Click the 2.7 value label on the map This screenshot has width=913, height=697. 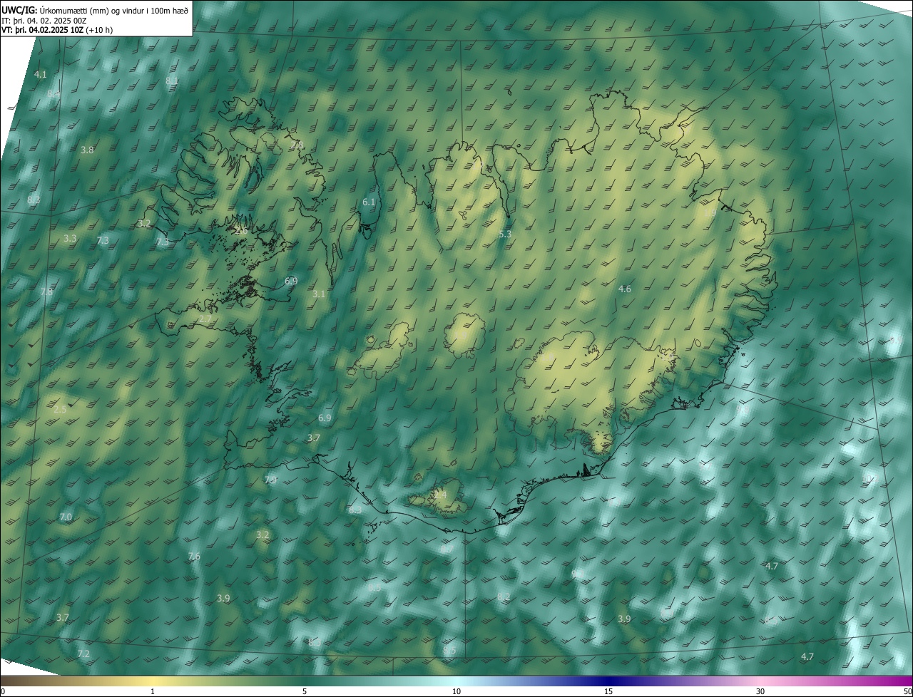[205, 319]
